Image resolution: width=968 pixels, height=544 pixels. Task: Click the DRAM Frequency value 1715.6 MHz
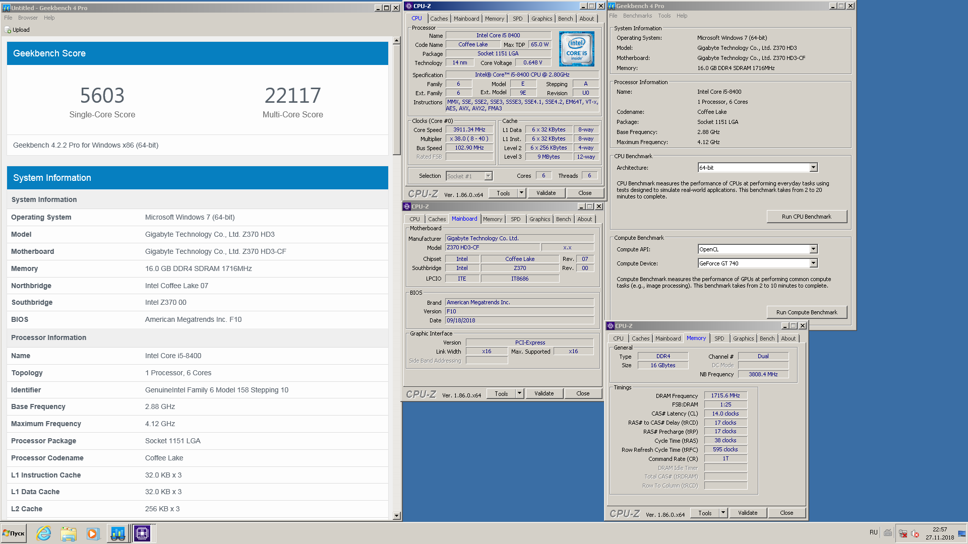point(725,396)
